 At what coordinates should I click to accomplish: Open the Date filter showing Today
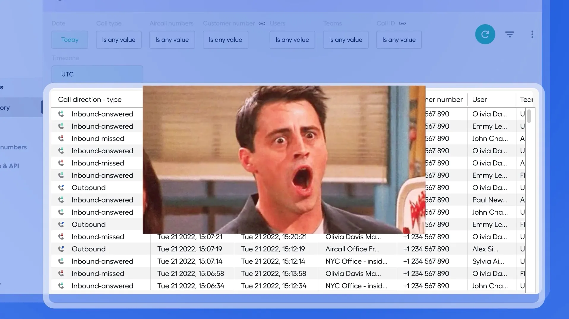coord(70,40)
